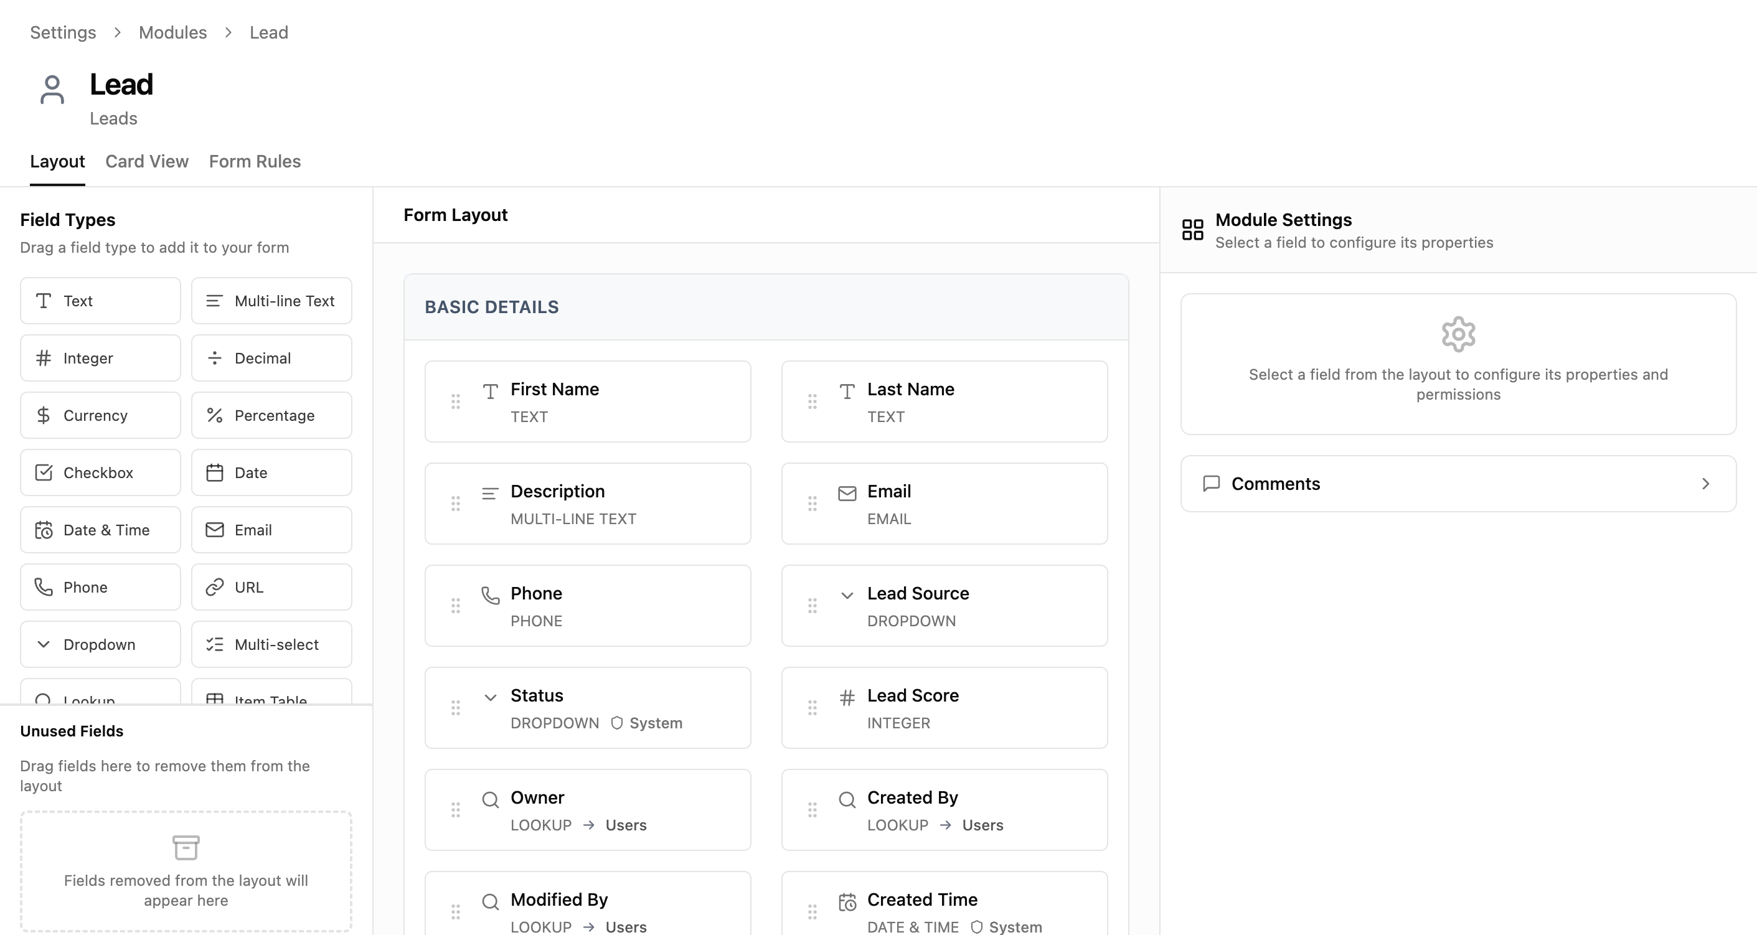Grab the First Name drag handle
The image size is (1757, 935).
coord(456,402)
